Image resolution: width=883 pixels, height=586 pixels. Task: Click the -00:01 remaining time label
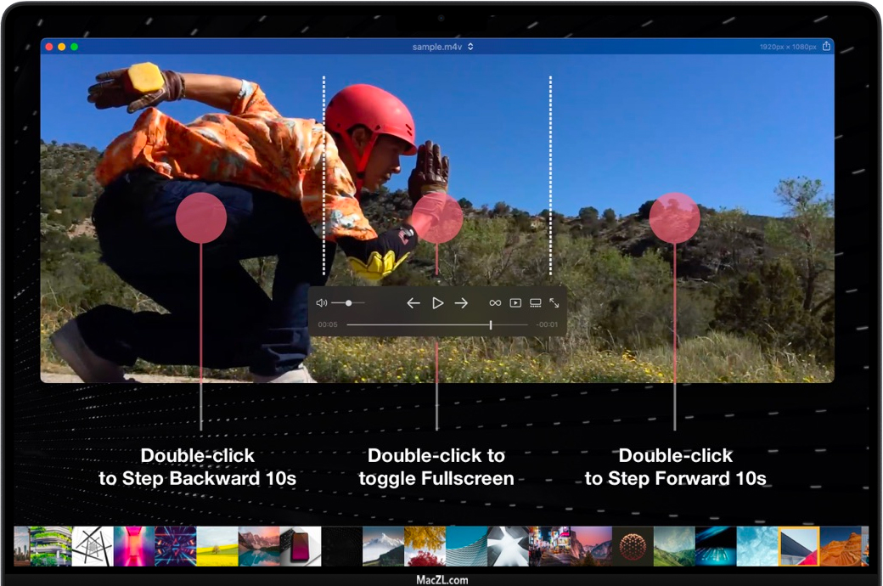click(x=547, y=324)
